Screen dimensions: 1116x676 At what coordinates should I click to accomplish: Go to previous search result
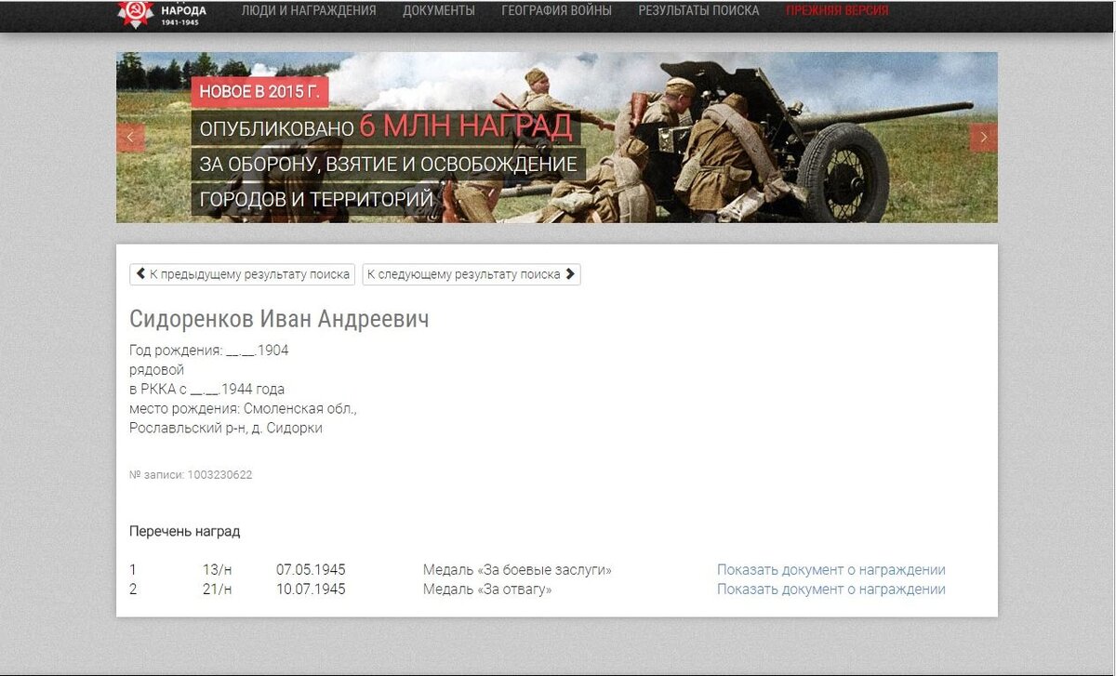tap(242, 274)
